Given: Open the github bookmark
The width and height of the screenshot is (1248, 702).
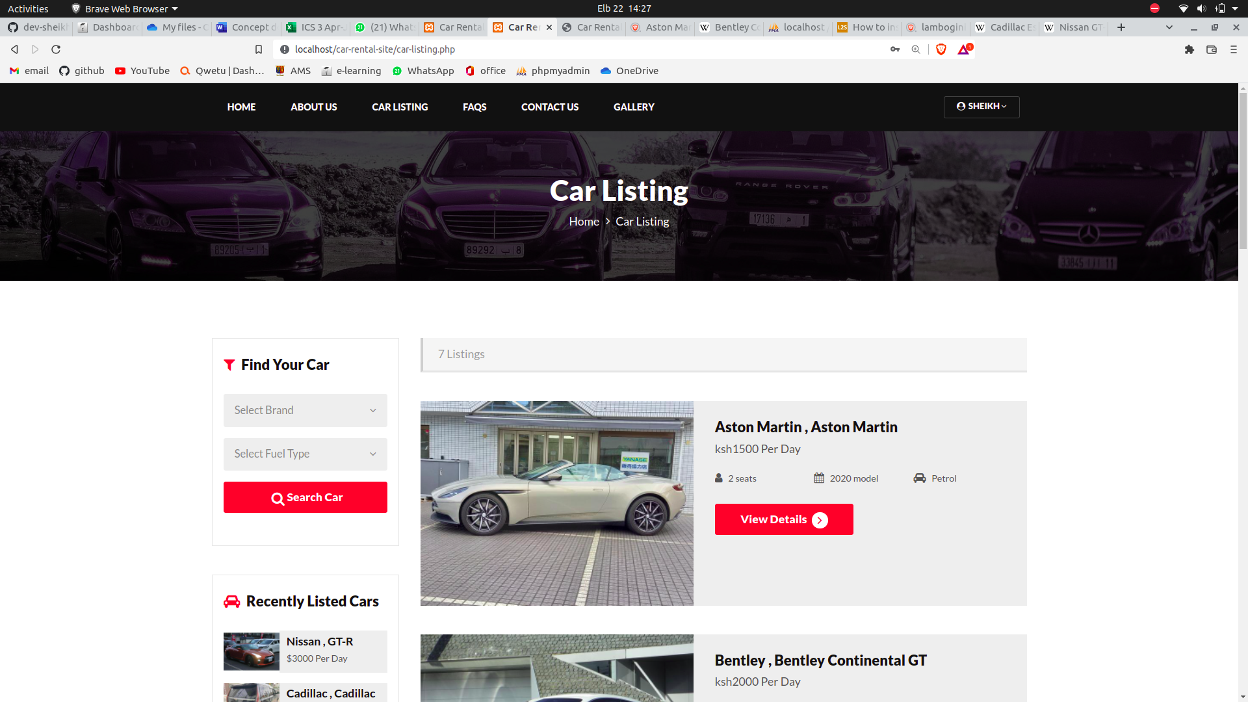Looking at the screenshot, I should coord(82,71).
